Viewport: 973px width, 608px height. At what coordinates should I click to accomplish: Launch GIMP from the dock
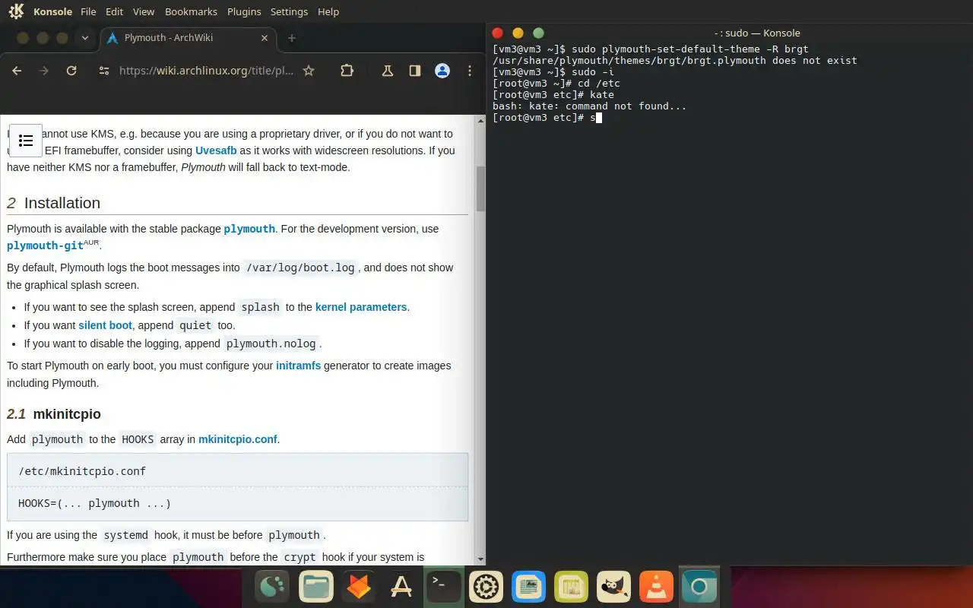[x=613, y=587]
